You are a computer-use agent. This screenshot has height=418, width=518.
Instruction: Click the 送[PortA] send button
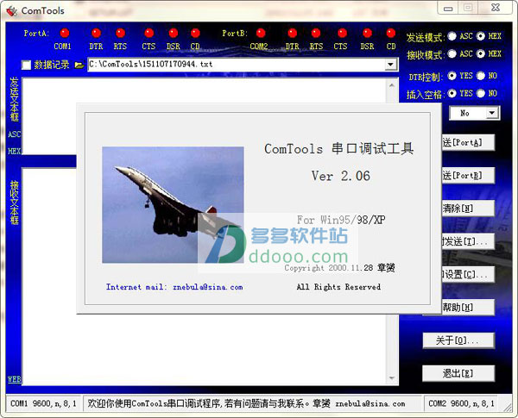pos(468,142)
